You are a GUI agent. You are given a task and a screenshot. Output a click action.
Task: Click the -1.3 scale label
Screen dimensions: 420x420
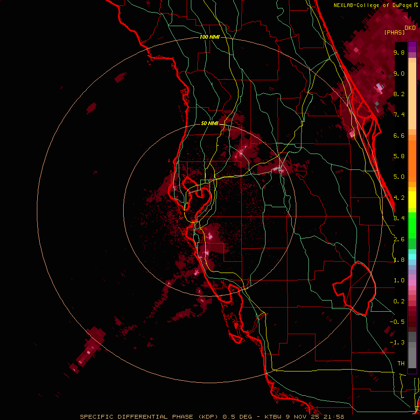[397, 343]
